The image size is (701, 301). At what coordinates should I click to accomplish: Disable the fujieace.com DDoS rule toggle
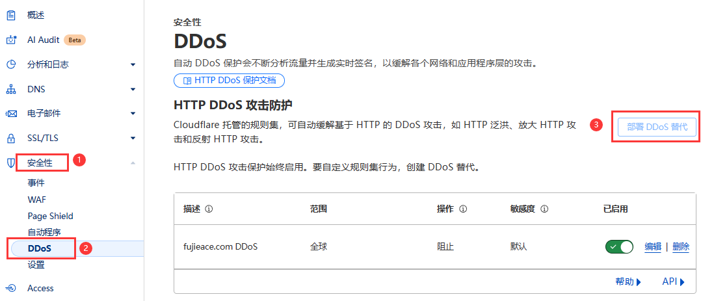pos(619,246)
